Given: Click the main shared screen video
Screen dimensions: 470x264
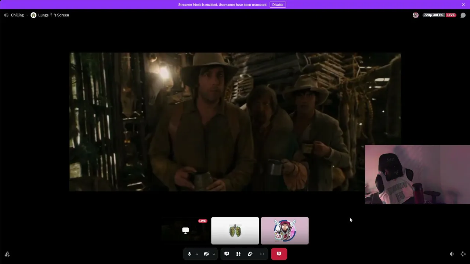Looking at the screenshot, I should (x=235, y=122).
